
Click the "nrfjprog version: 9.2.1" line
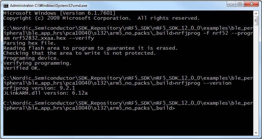[39, 88]
